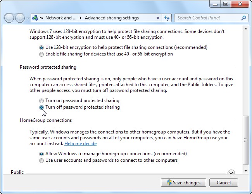This screenshot has height=194, width=252.
Task: Click the Refresh button
Action: (167, 18)
